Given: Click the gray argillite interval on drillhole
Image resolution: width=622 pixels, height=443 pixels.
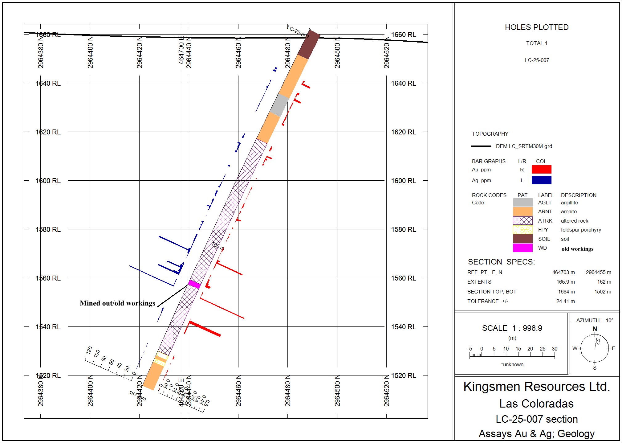Looking at the screenshot, I should (280, 105).
